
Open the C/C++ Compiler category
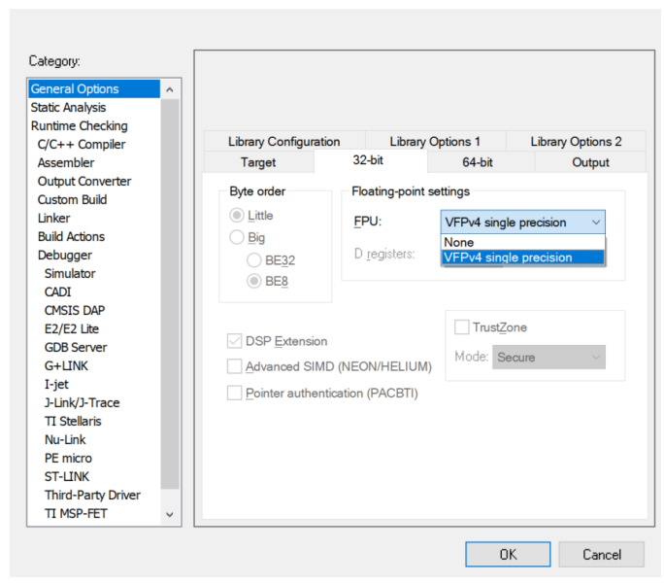click(81, 145)
